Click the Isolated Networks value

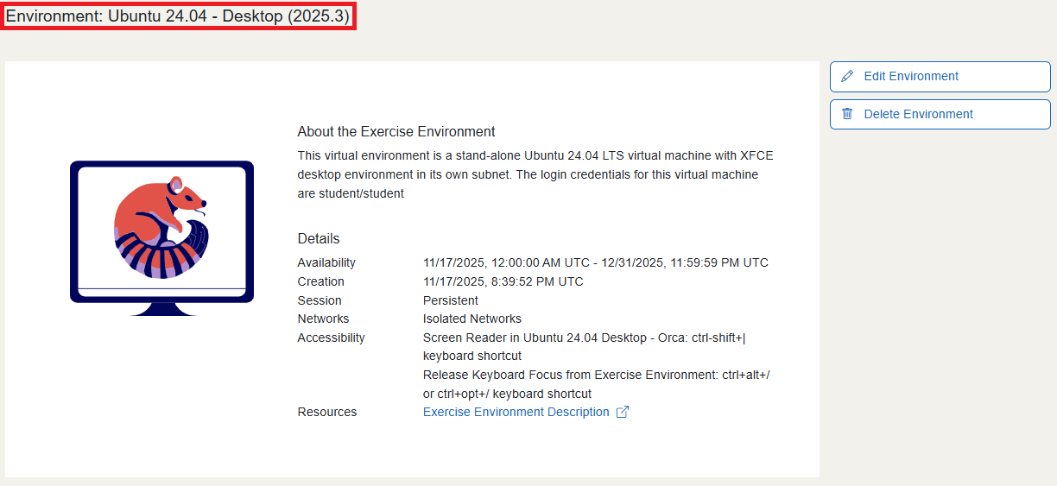point(472,319)
